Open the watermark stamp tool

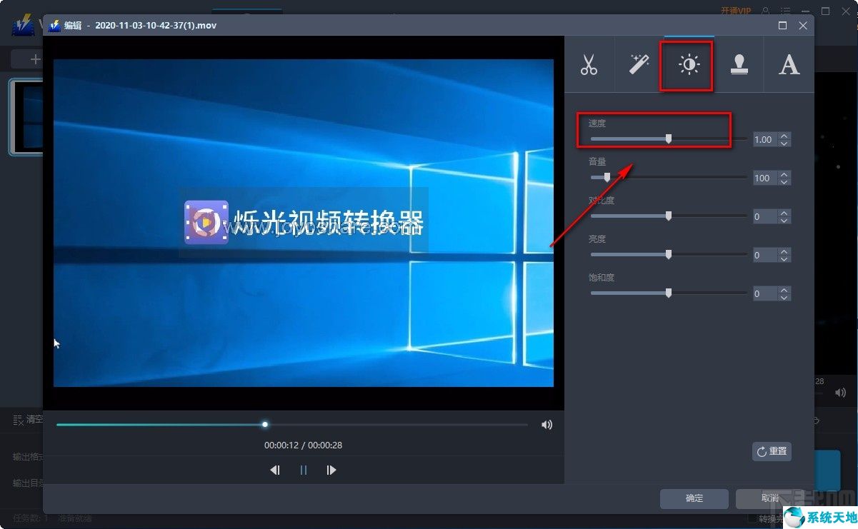click(x=739, y=65)
